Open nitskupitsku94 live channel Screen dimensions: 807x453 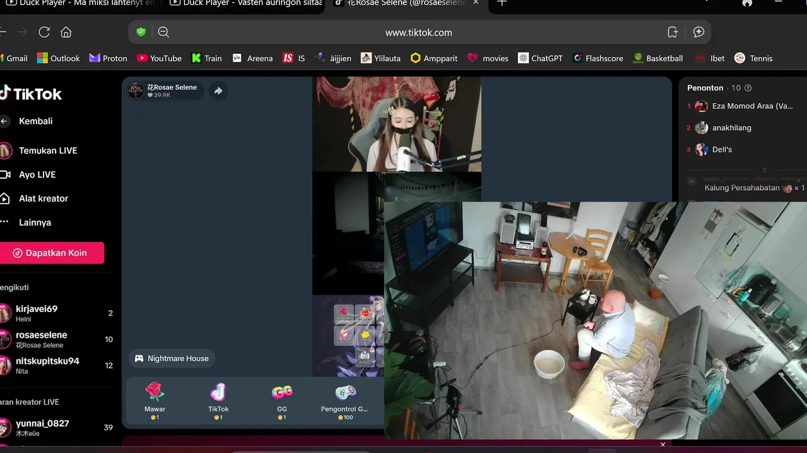[57, 366]
